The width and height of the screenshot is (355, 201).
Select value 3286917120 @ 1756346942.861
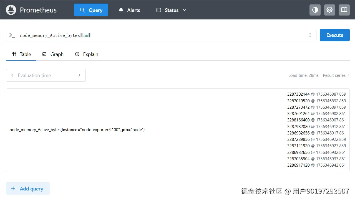click(317, 165)
